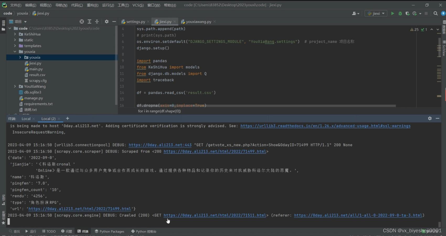This screenshot has height=236, width=446.
Task: Select db.sqlite3 in project tree
Action: coord(33,92)
